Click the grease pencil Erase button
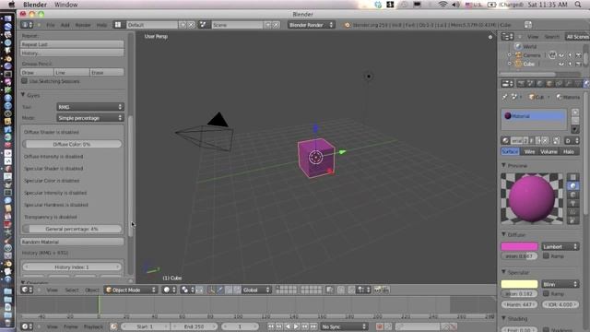Image resolution: width=590 pixels, height=332 pixels. pyautogui.click(x=107, y=72)
